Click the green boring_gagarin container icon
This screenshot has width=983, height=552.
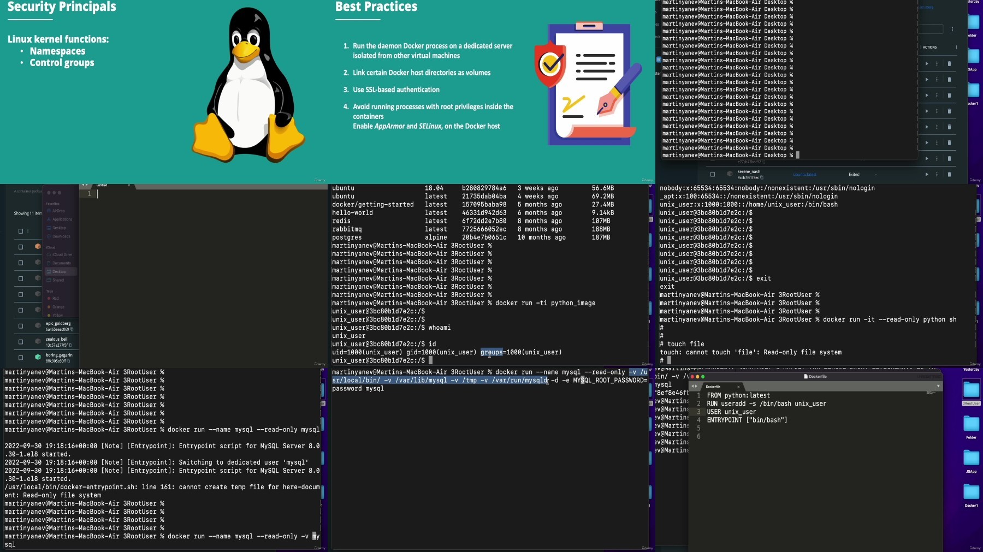(38, 357)
